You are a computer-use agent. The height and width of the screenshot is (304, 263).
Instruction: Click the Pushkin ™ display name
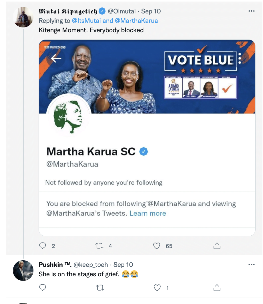pyautogui.click(x=55, y=265)
